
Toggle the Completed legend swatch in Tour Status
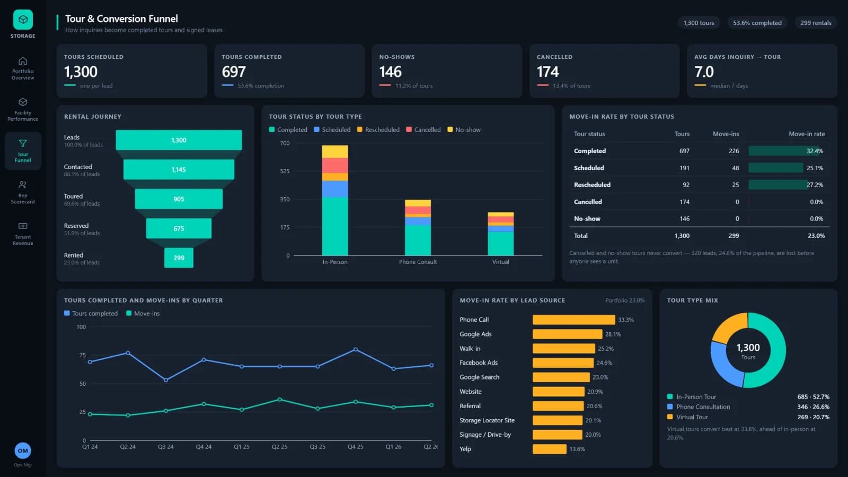click(272, 130)
